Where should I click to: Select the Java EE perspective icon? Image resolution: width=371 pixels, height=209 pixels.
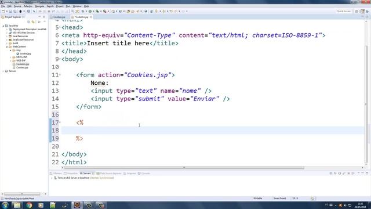coord(363,11)
